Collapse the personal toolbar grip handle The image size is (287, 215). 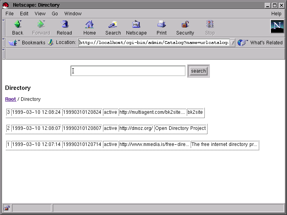coord(4,54)
